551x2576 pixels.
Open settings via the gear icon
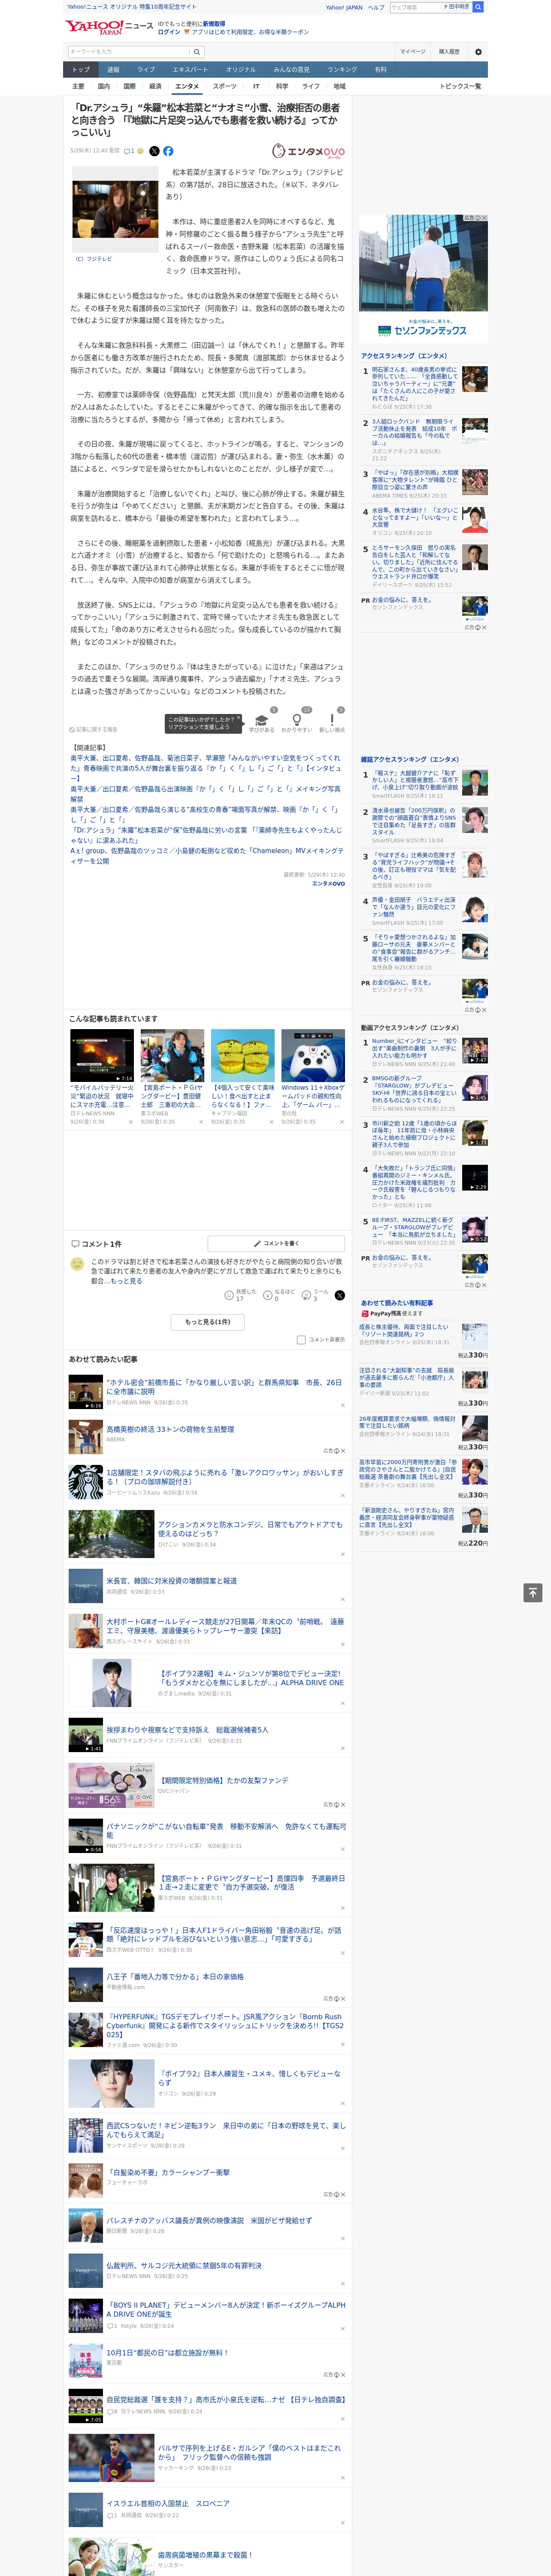pyautogui.click(x=478, y=52)
